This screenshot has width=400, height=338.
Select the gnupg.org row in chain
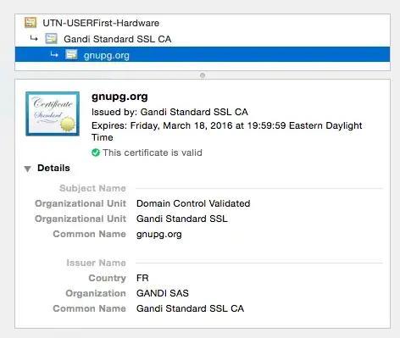(203, 55)
